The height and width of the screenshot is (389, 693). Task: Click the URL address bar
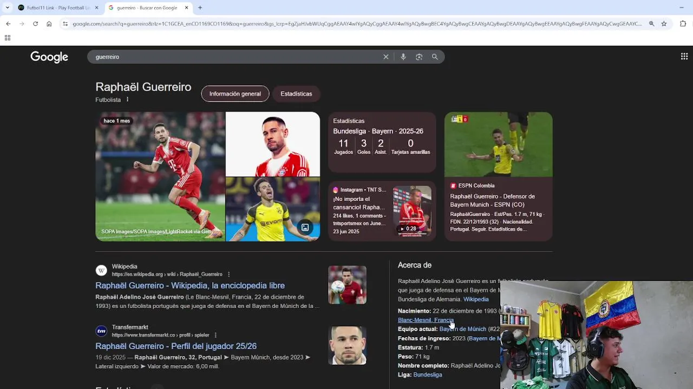pyautogui.click(x=357, y=24)
